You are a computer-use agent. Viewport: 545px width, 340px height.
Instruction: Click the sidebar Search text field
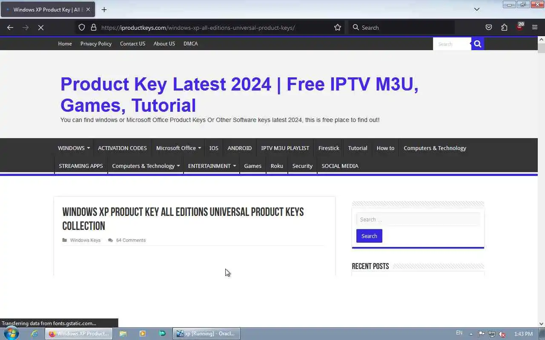click(x=418, y=219)
